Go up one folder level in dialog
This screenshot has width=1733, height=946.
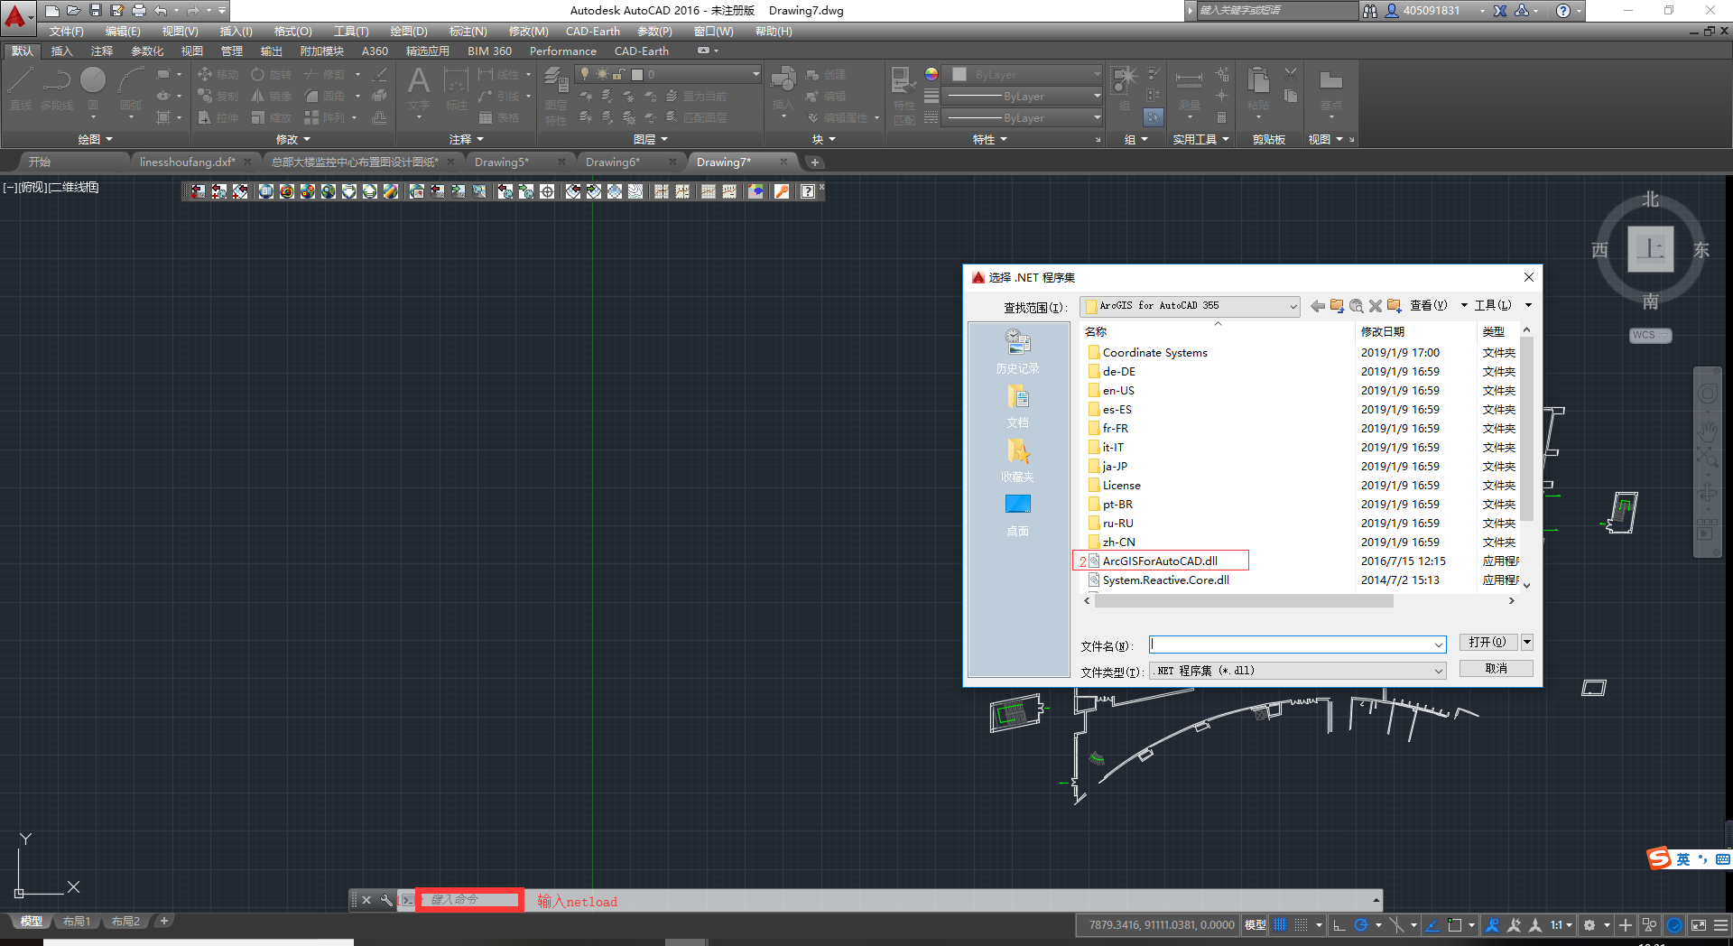[x=1337, y=306]
